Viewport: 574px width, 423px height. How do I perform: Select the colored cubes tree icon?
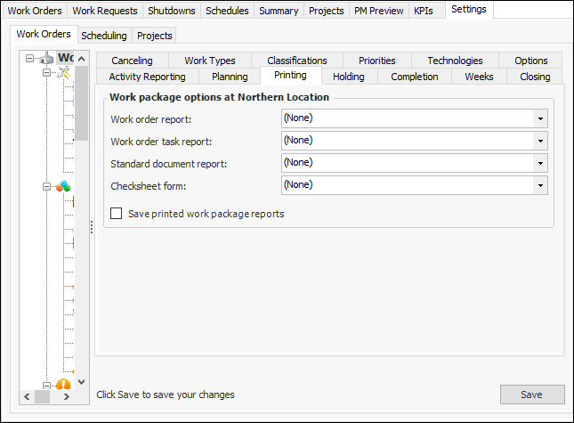[62, 187]
